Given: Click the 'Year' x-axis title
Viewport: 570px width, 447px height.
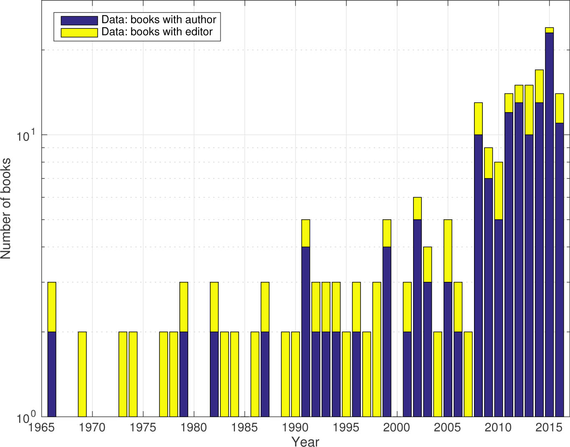Looking at the screenshot, I should pos(305,441).
